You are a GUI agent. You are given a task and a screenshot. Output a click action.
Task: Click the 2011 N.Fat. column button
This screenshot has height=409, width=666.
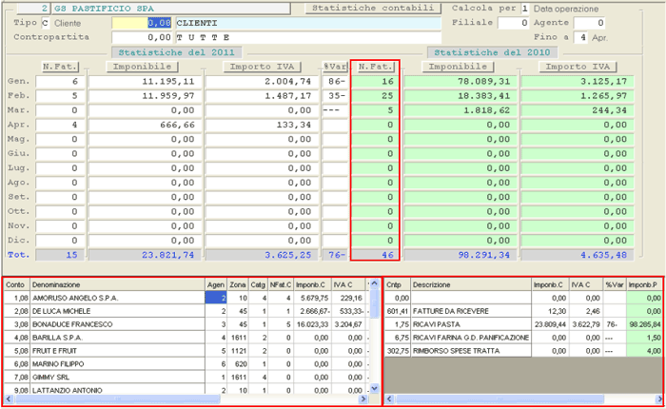pyautogui.click(x=61, y=67)
